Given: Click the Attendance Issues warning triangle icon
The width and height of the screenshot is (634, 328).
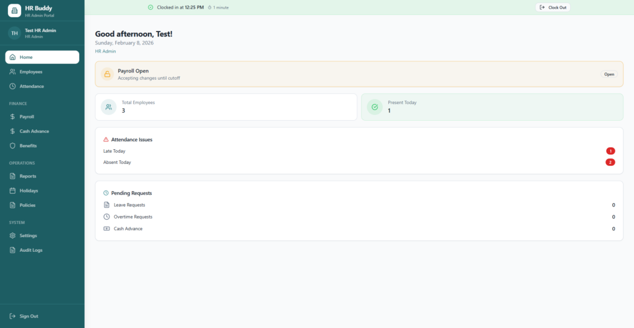Looking at the screenshot, I should coord(106,140).
